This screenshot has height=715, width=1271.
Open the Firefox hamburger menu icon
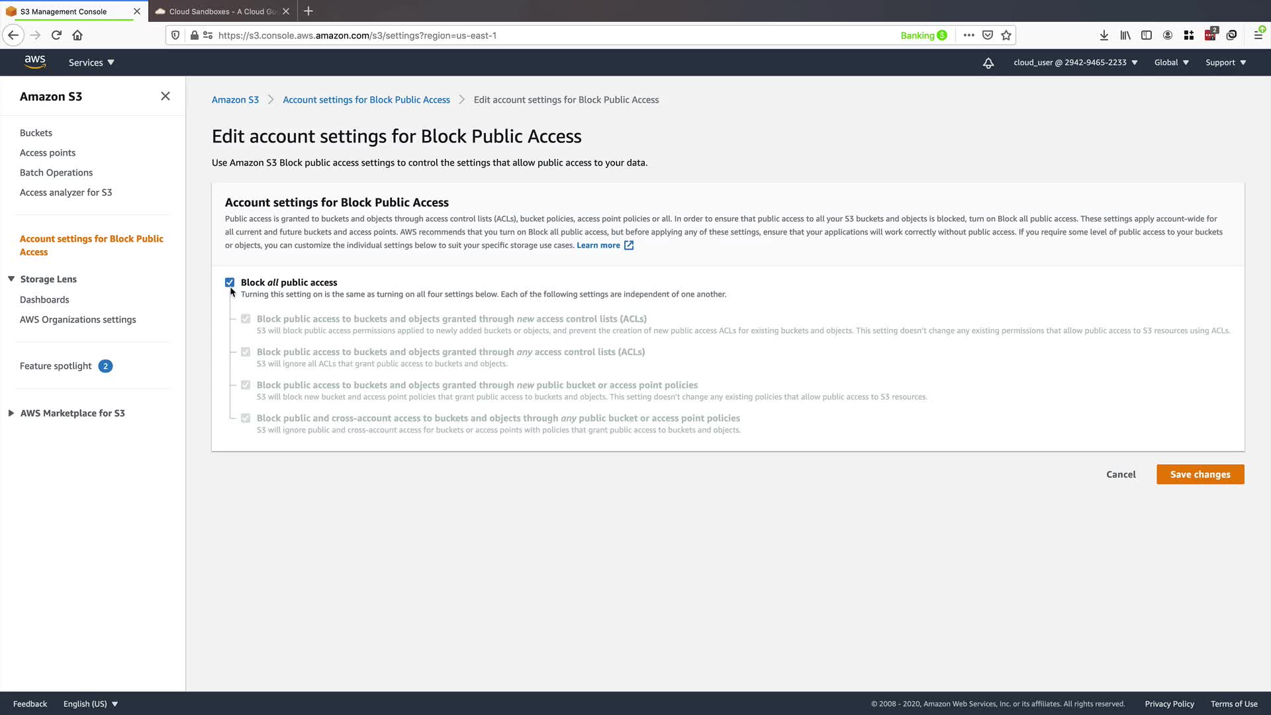point(1258,35)
